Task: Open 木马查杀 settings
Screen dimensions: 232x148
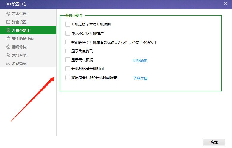Action: coord(28,55)
